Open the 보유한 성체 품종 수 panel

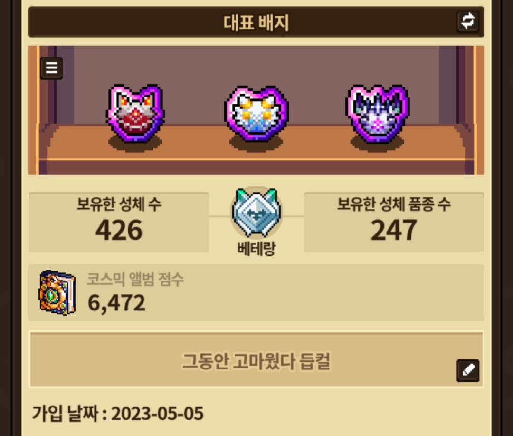coord(394,222)
